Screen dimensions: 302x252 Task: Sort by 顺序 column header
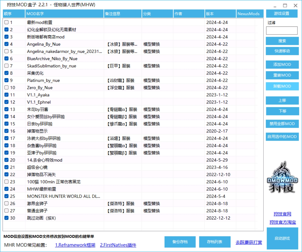[14, 14]
